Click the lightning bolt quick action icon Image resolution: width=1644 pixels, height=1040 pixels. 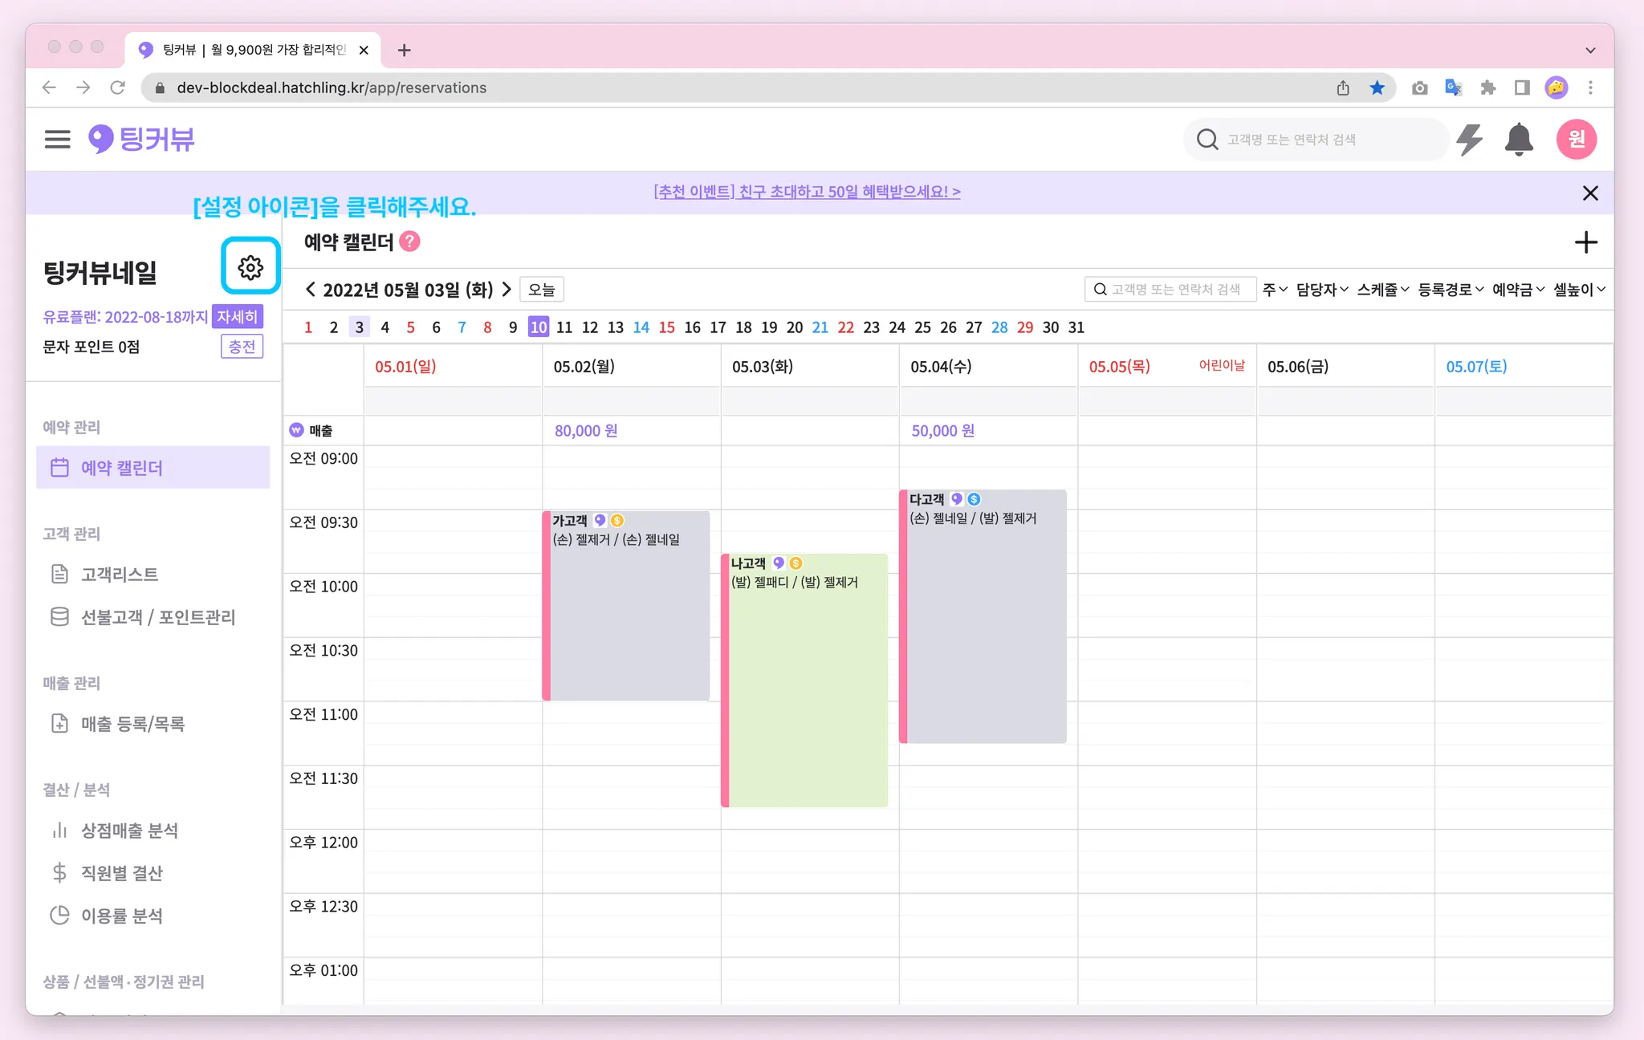[1469, 140]
